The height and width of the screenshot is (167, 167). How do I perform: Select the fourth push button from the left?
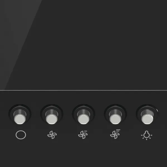(x=115, y=117)
